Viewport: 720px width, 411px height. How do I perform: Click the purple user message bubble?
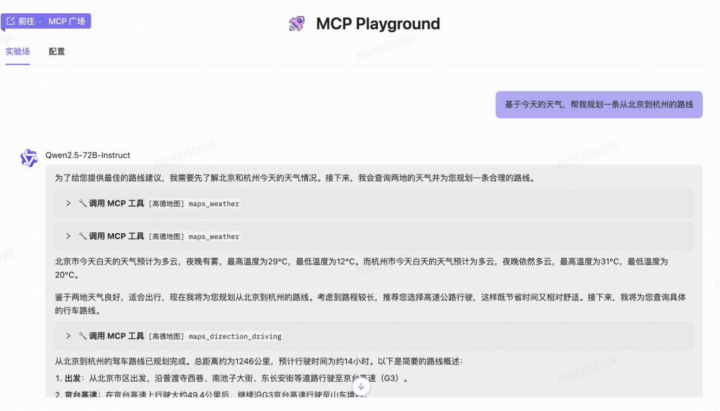(598, 105)
